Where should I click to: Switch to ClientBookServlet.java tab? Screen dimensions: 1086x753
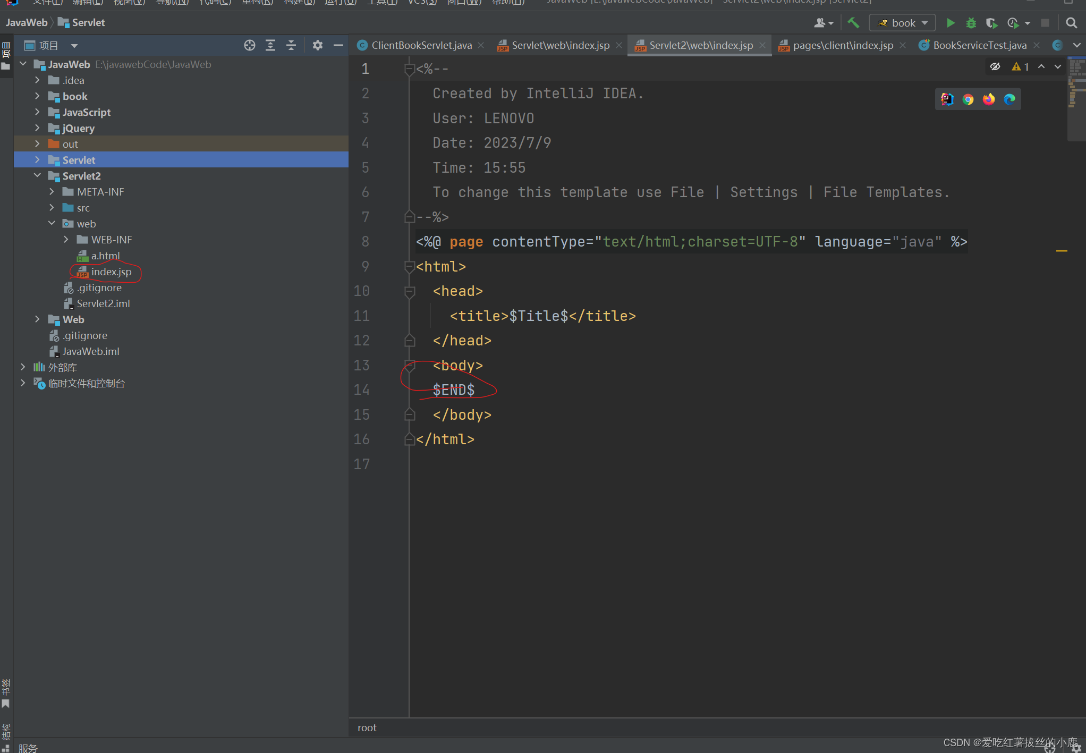coord(421,45)
